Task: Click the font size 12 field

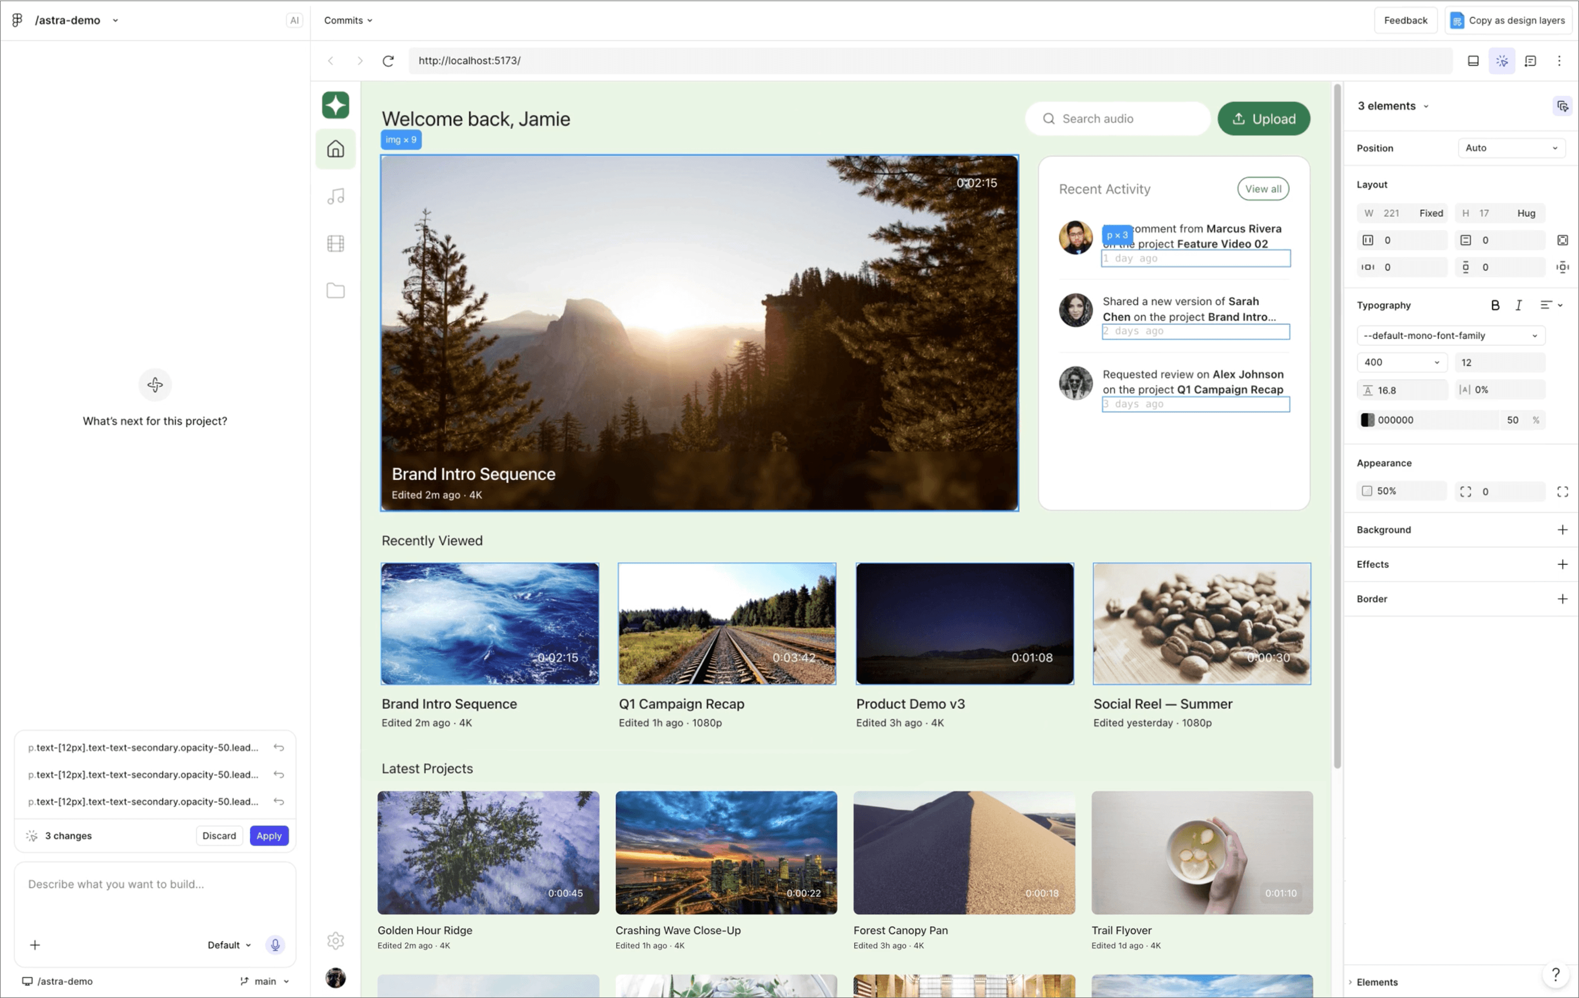Action: click(1500, 362)
